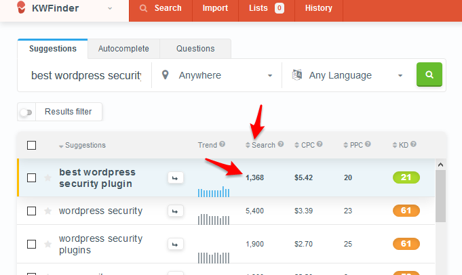Click the Results filter button
Image resolution: width=462 pixels, height=275 pixels.
click(69, 112)
